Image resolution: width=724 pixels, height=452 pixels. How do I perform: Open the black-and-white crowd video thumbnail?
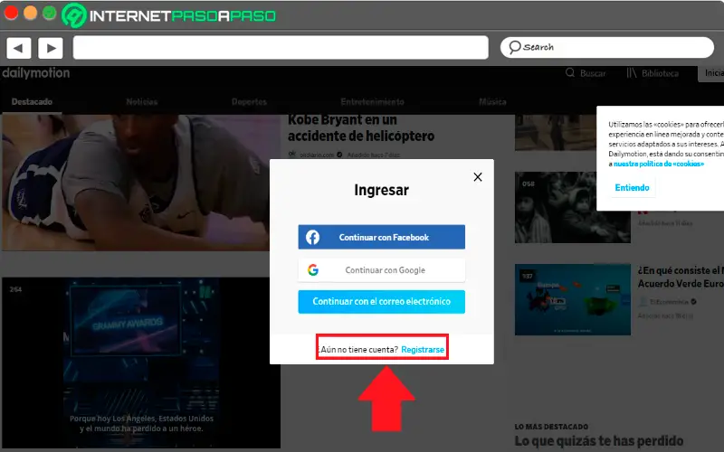(573, 207)
